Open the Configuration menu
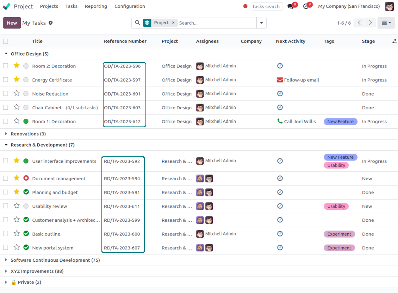 pos(130,6)
